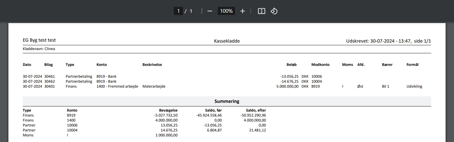Click the zoom out minus button
Viewport: 454px width, 142px height.
click(210, 11)
